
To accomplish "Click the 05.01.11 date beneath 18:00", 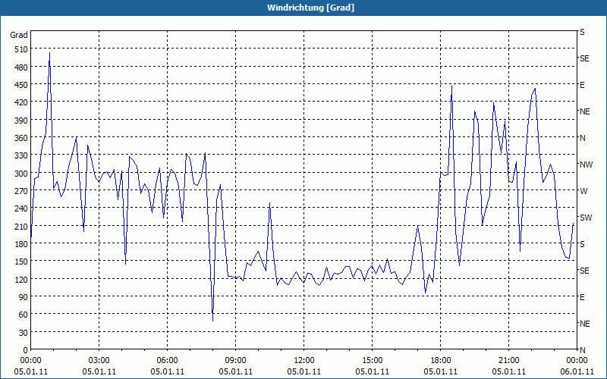I will 441,371.
